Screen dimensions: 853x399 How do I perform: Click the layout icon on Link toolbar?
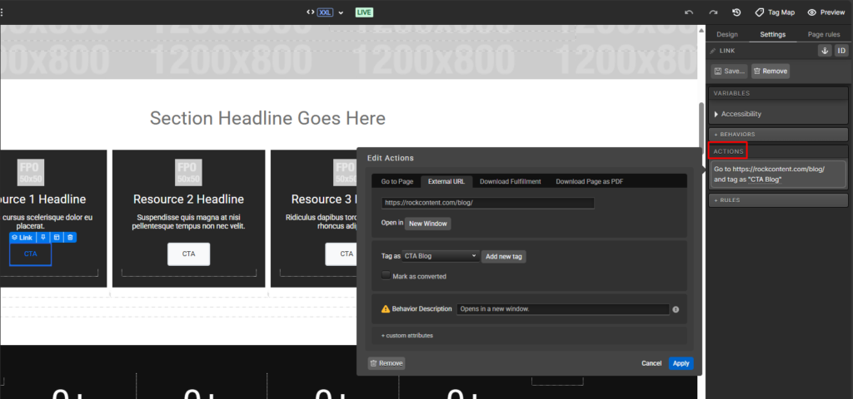(x=57, y=237)
